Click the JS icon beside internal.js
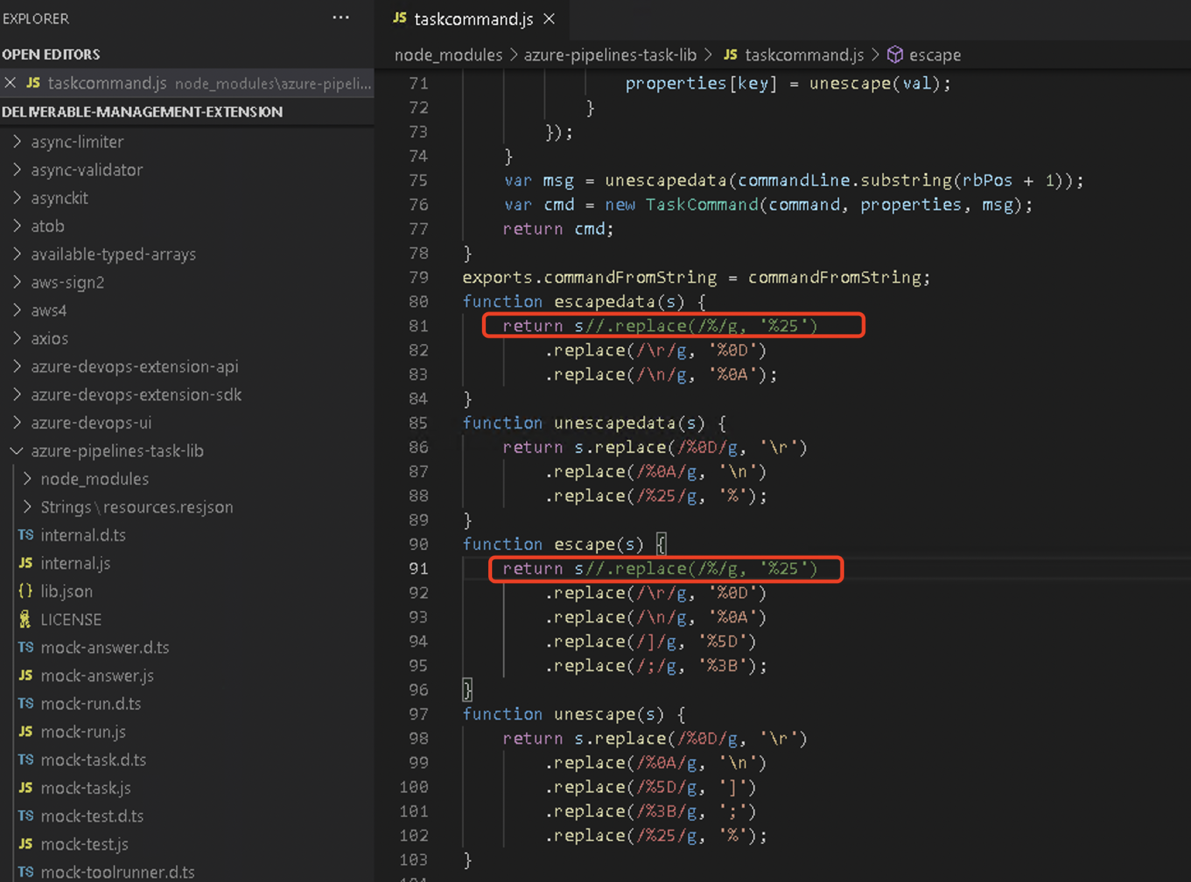This screenshot has width=1191, height=882. [25, 563]
